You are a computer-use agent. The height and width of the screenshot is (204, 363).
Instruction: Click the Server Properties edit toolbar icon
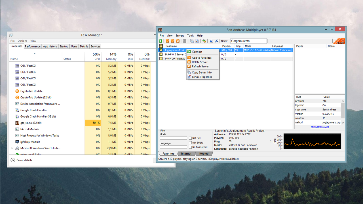(197, 41)
